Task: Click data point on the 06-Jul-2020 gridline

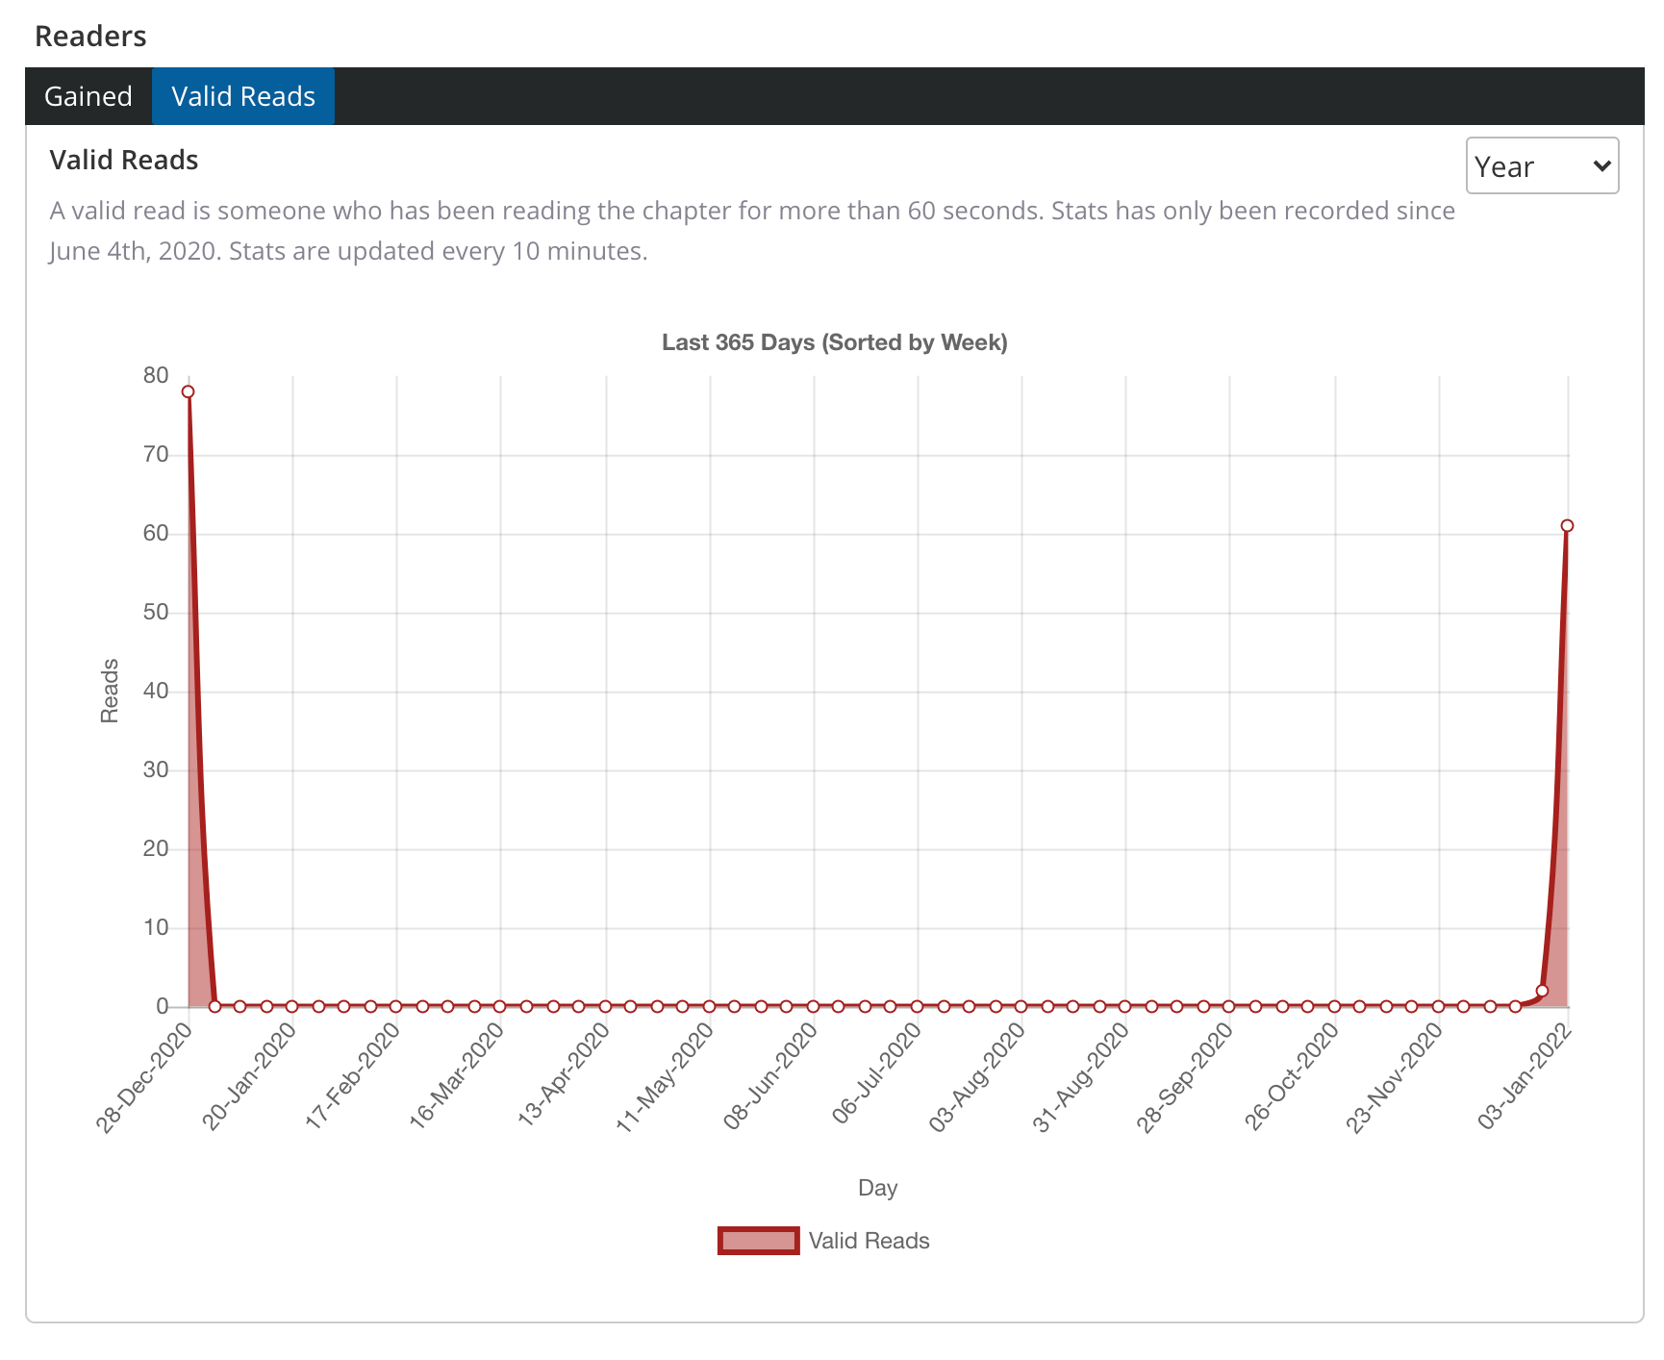Action: (917, 1006)
